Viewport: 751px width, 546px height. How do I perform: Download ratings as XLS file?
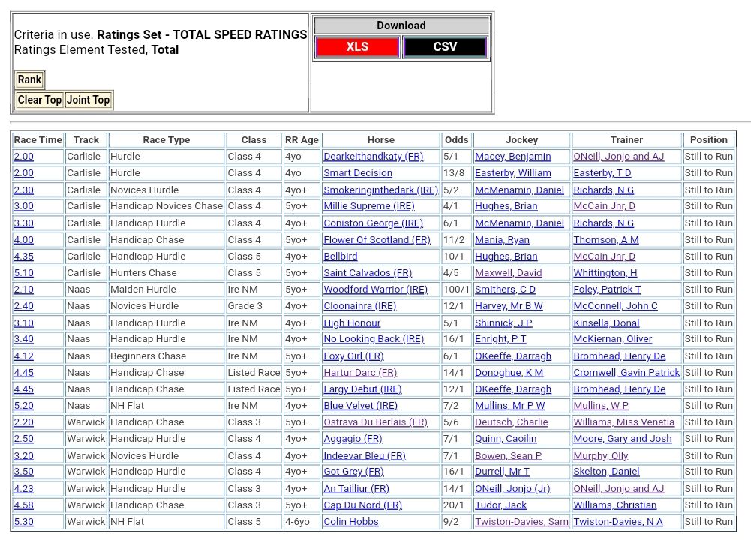[x=357, y=47]
